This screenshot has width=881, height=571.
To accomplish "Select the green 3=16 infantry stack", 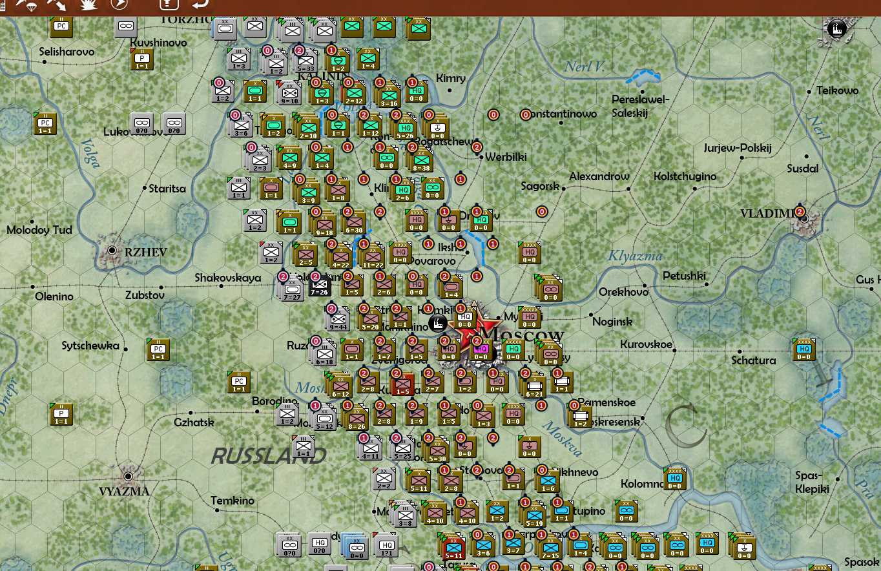I will pos(388,96).
